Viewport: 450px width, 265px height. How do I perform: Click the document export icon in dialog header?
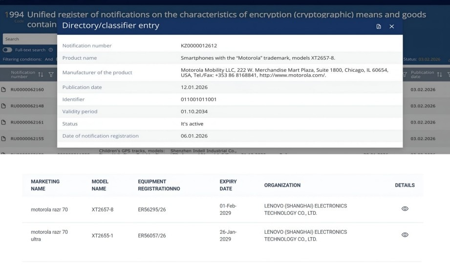[x=379, y=26]
